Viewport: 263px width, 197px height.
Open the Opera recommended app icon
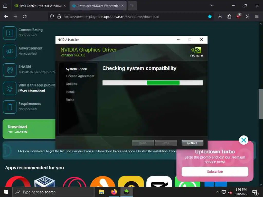click(x=18, y=182)
